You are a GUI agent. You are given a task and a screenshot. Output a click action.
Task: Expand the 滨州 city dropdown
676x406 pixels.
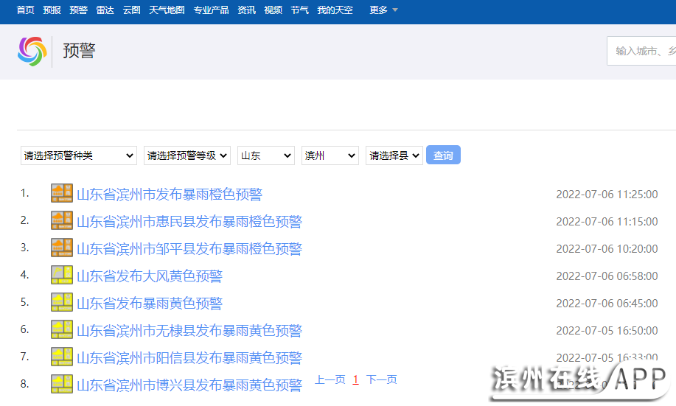pos(330,155)
